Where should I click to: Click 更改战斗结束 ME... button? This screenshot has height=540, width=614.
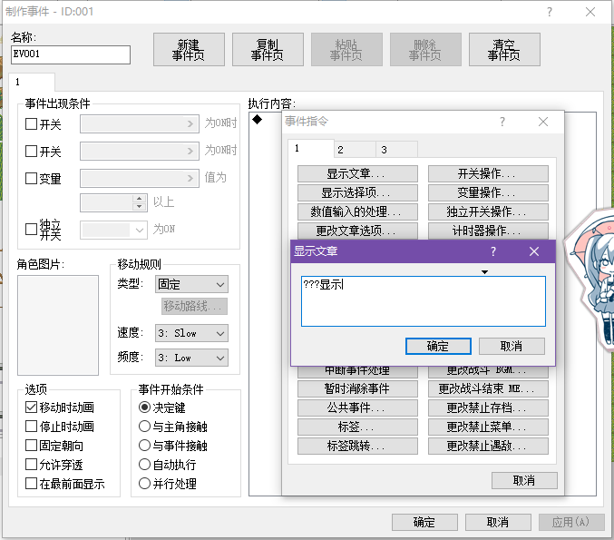point(488,388)
